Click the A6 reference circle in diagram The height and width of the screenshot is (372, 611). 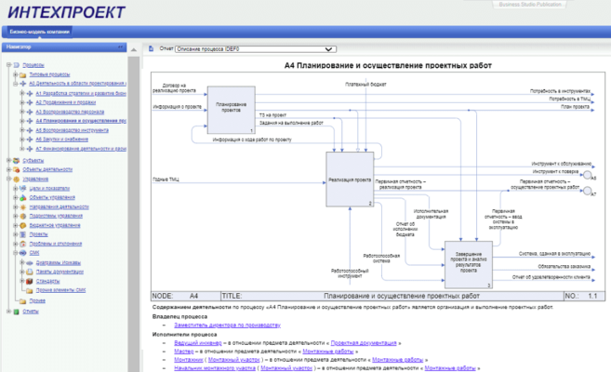coord(587,175)
